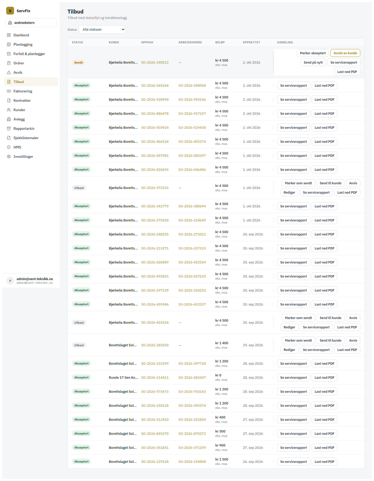Click customer name Runde 17 Sen Ko...
Screen dimensions: 374x481
coord(123,378)
